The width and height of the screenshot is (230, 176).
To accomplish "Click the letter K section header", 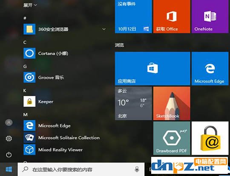I will pyautogui.click(x=25, y=91).
